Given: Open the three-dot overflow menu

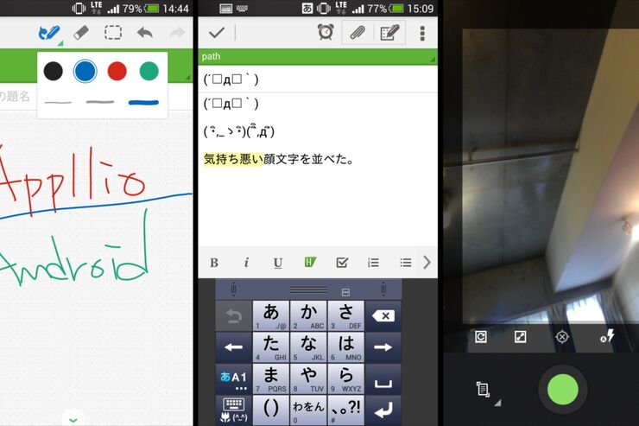Looking at the screenshot, I should [x=422, y=33].
